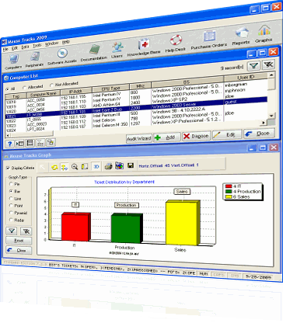This screenshot has width=283, height=323.
Task: Sort by the MHz column header
Action: [140, 85]
